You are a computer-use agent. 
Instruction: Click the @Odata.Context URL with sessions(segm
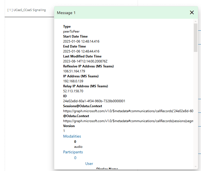[x=128, y=121]
